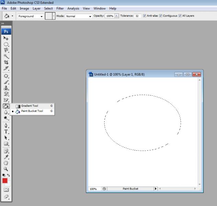The width and height of the screenshot is (217, 206).
Task: Pick the Magic Wand tool
Action: pos(6,56)
